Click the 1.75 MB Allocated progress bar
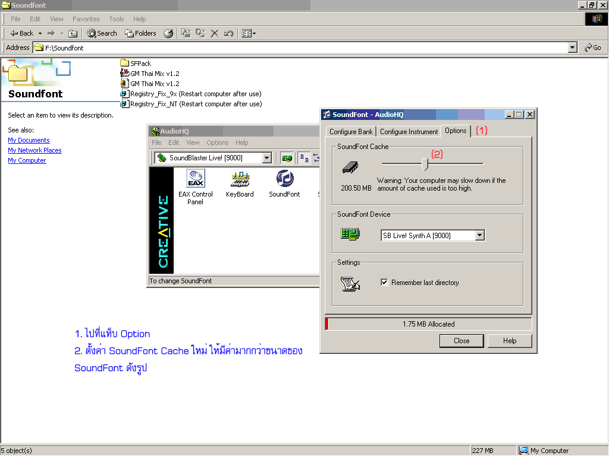Viewport: 609px width, 456px height. click(x=428, y=324)
